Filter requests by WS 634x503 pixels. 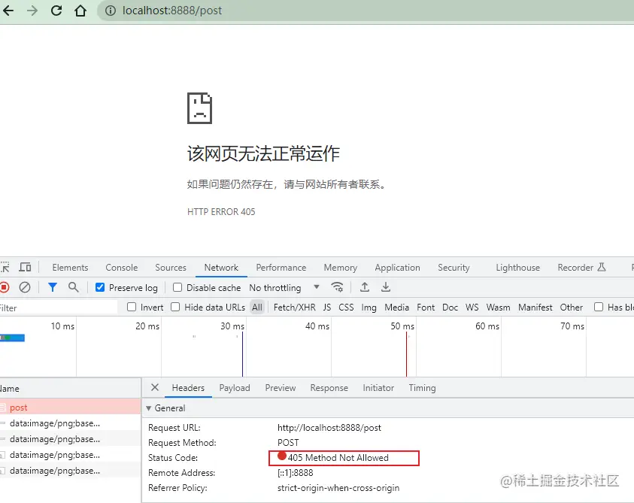pyautogui.click(x=472, y=308)
